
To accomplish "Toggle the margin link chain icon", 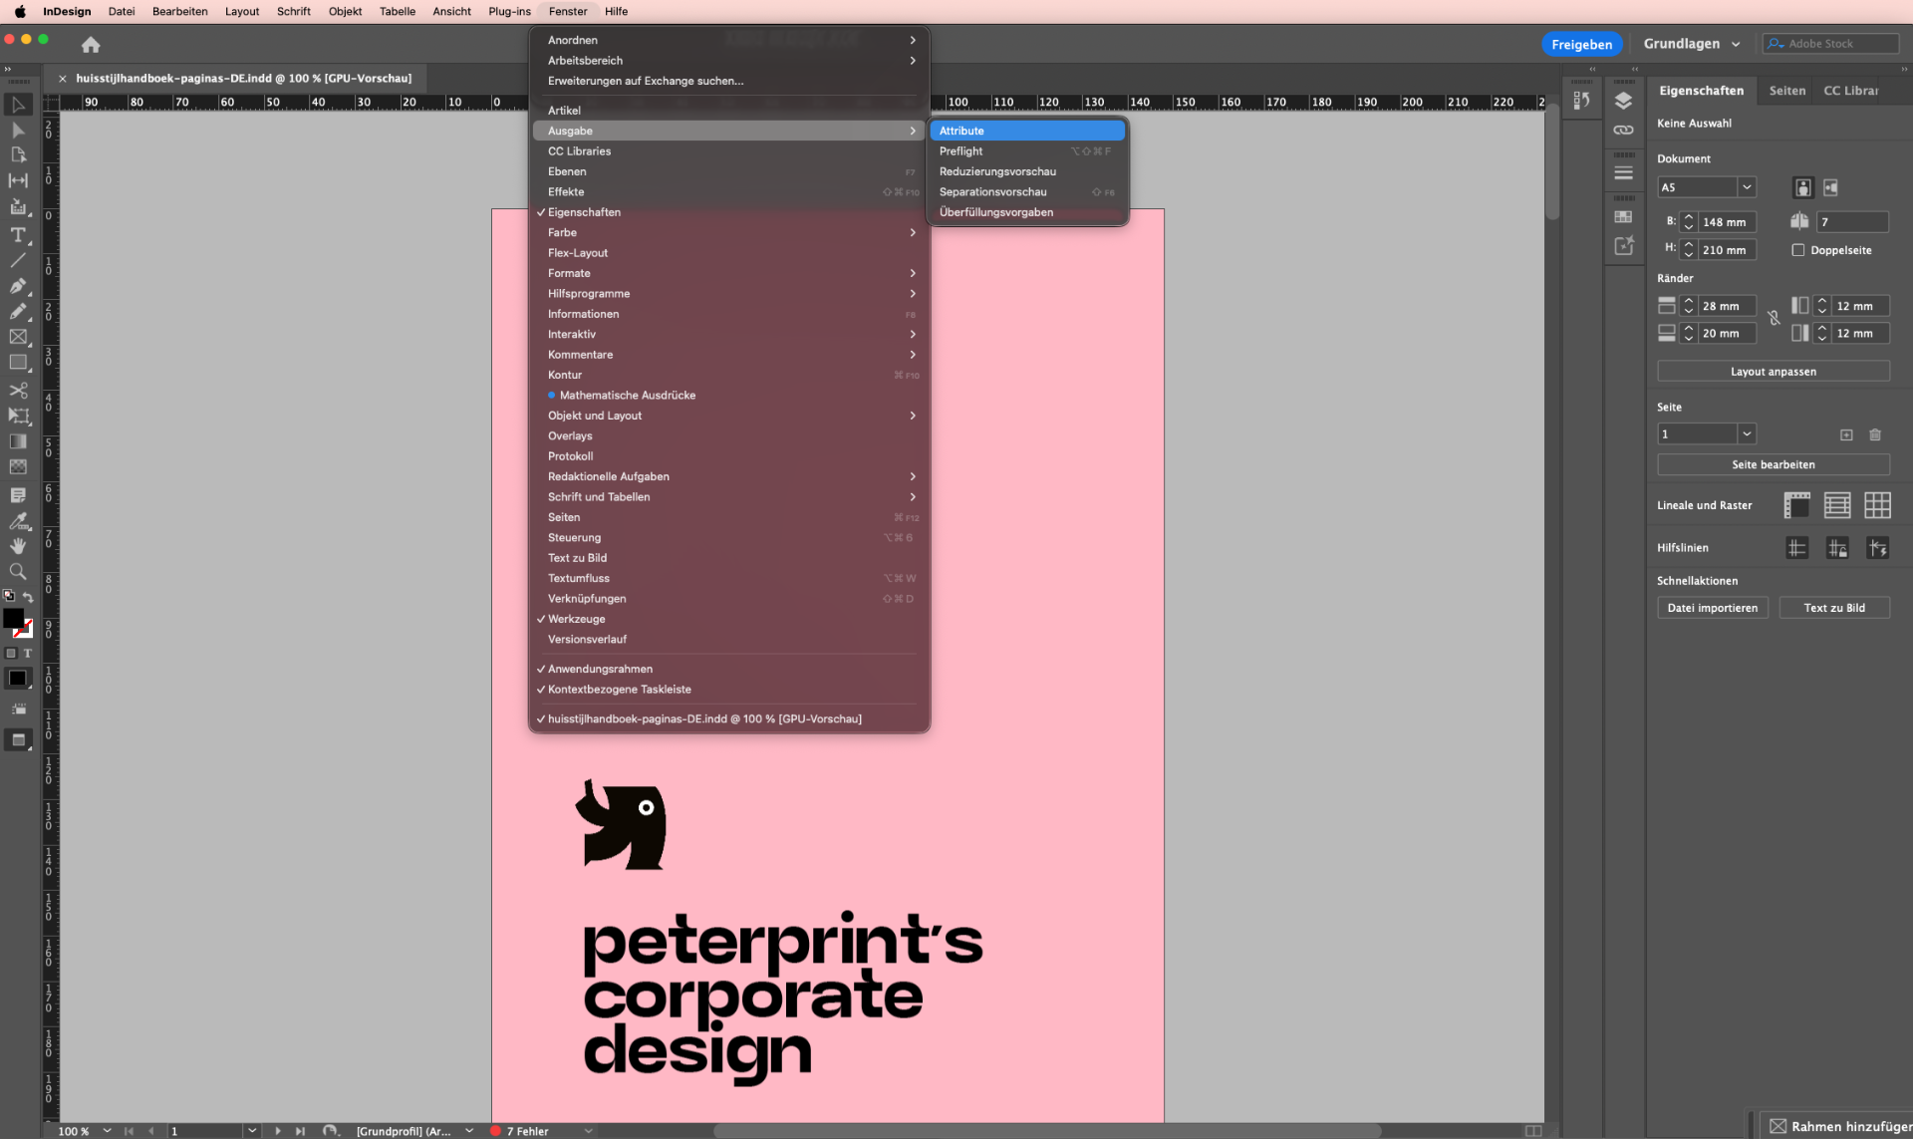I will [1774, 319].
